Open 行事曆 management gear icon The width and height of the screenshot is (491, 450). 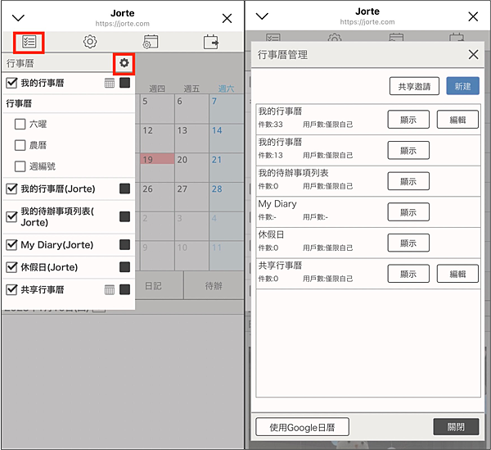[124, 63]
